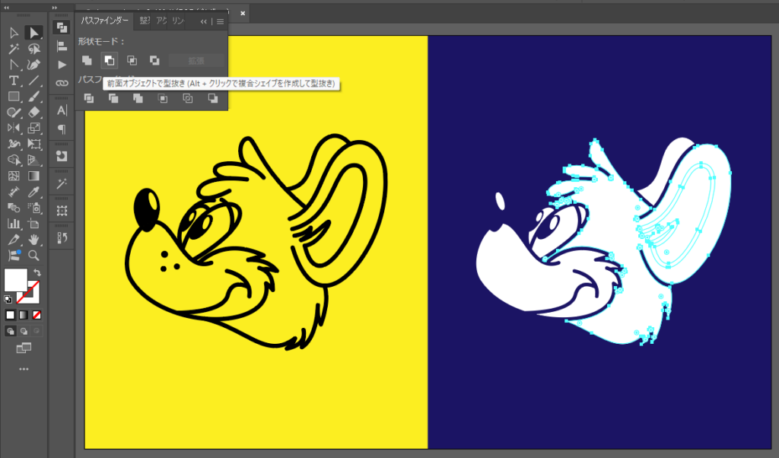The height and width of the screenshot is (458, 779).
Task: Choose the Eraser tool
Action: point(33,113)
